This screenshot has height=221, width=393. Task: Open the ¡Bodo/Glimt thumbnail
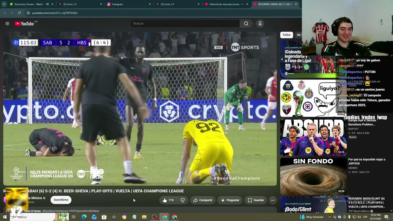313,205
